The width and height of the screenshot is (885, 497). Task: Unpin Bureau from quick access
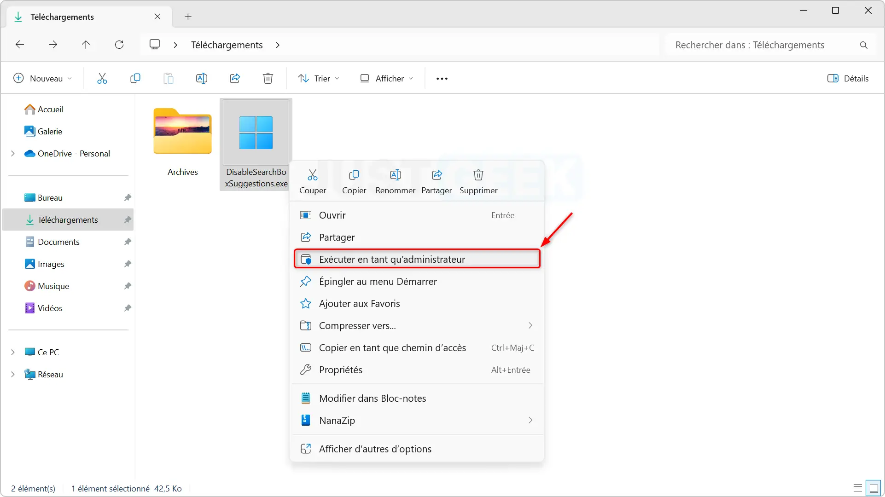128,198
